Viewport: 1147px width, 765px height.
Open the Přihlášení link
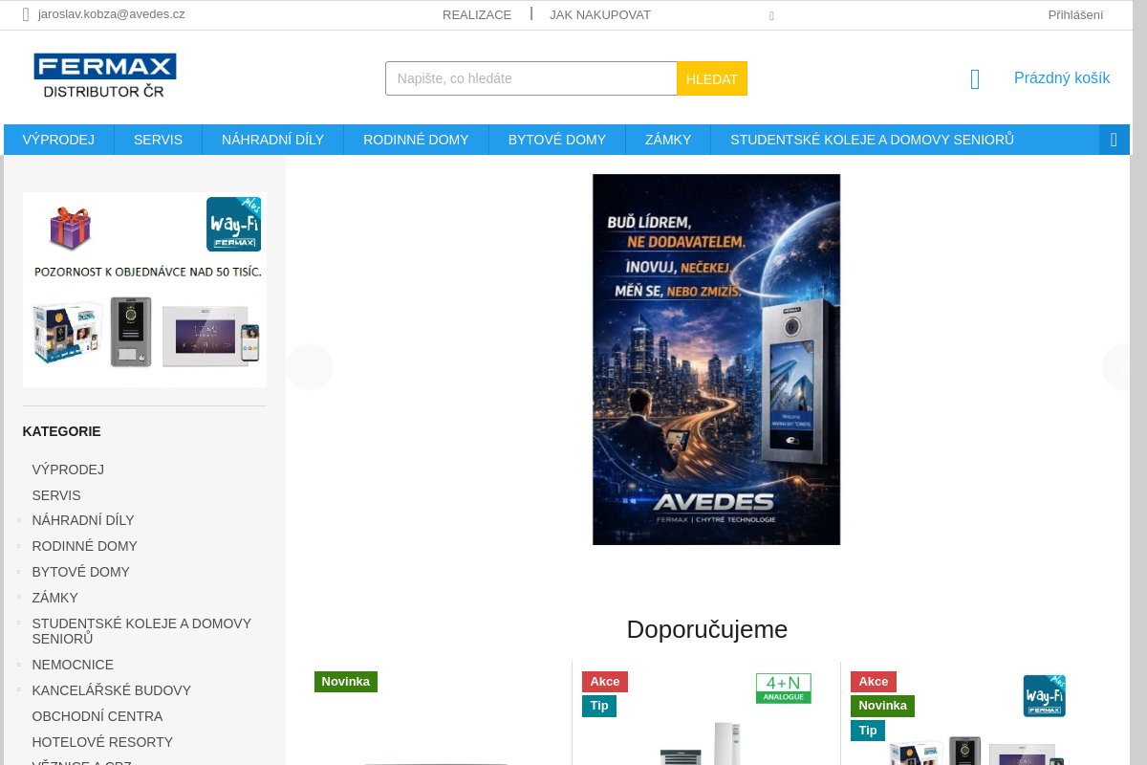[1075, 14]
